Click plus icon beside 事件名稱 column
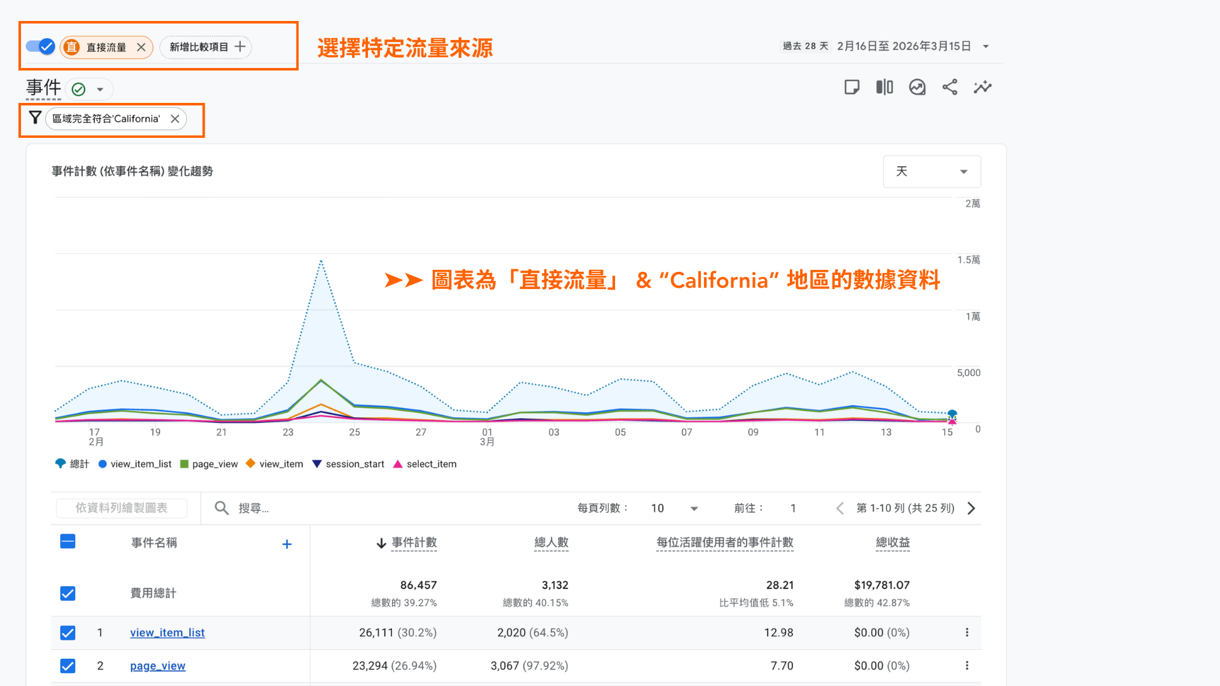 pyautogui.click(x=287, y=544)
